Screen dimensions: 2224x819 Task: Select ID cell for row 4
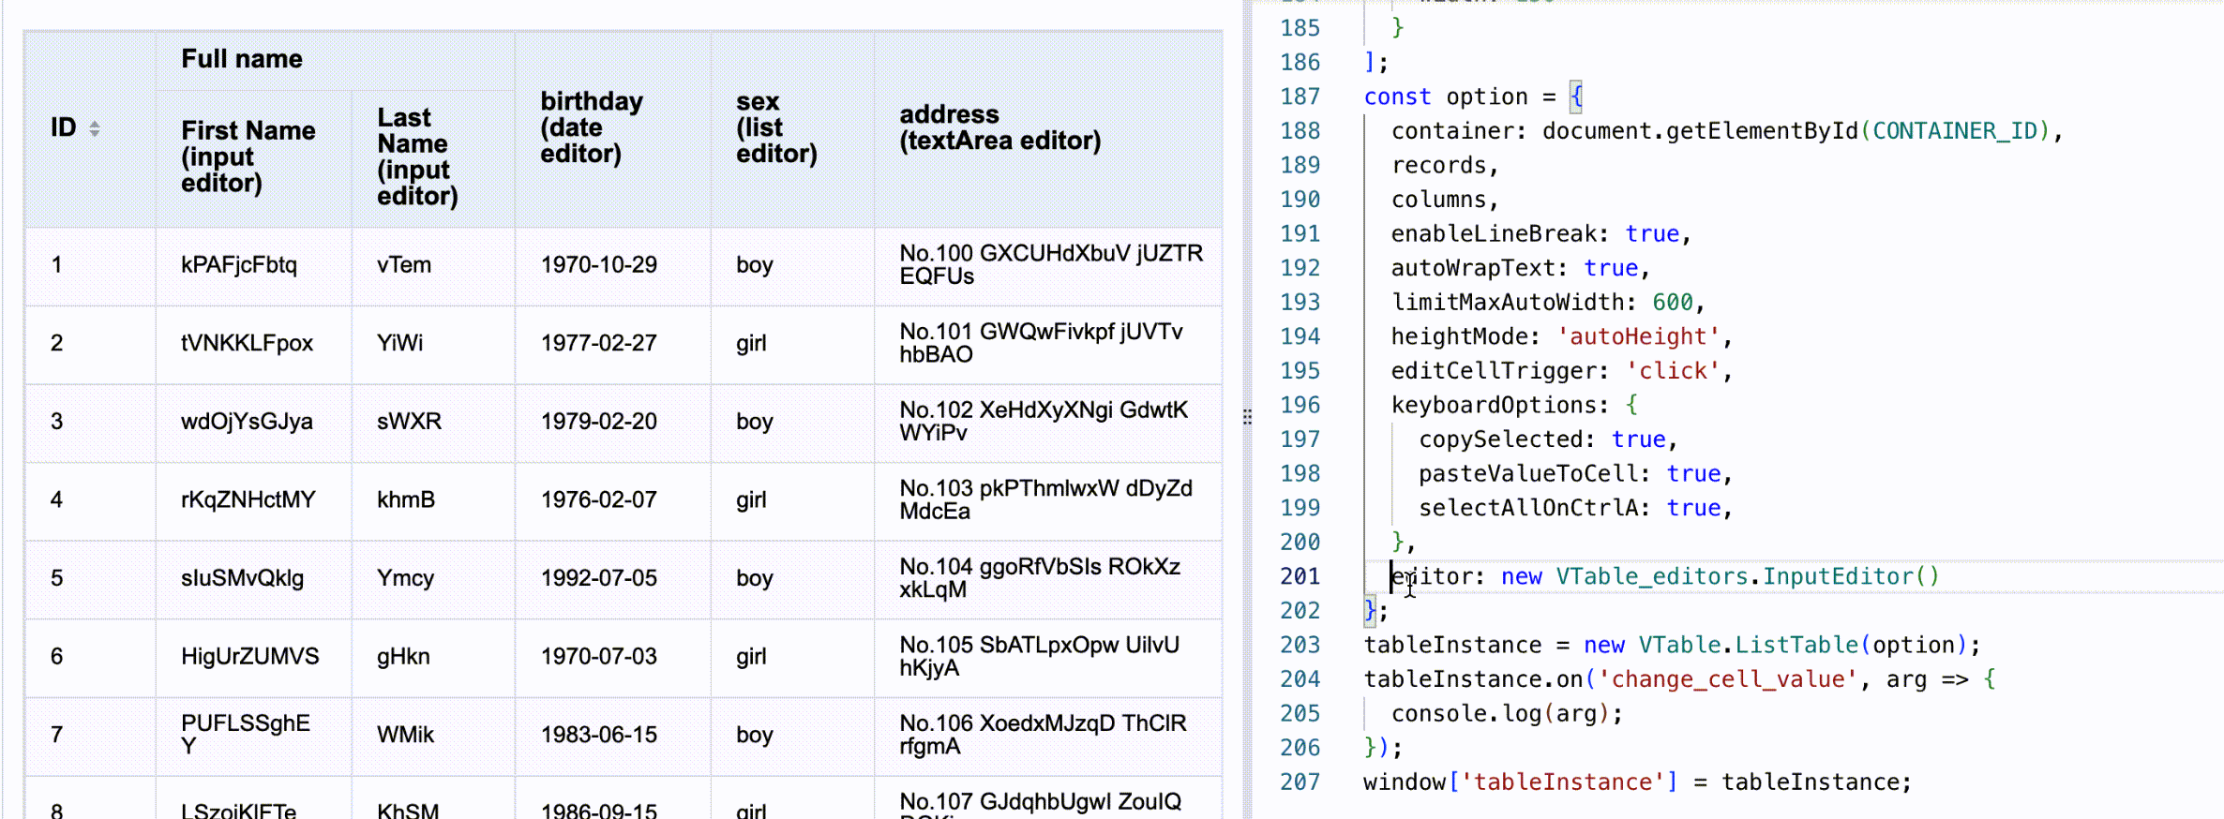[x=57, y=499]
